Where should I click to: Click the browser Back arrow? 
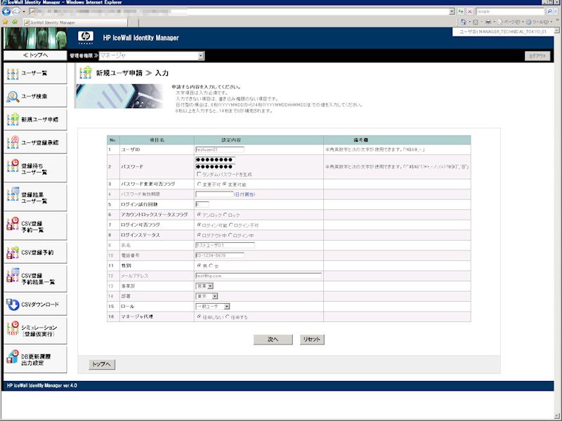point(6,11)
